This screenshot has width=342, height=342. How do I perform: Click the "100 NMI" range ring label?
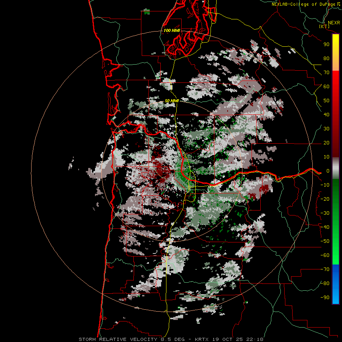(172, 30)
